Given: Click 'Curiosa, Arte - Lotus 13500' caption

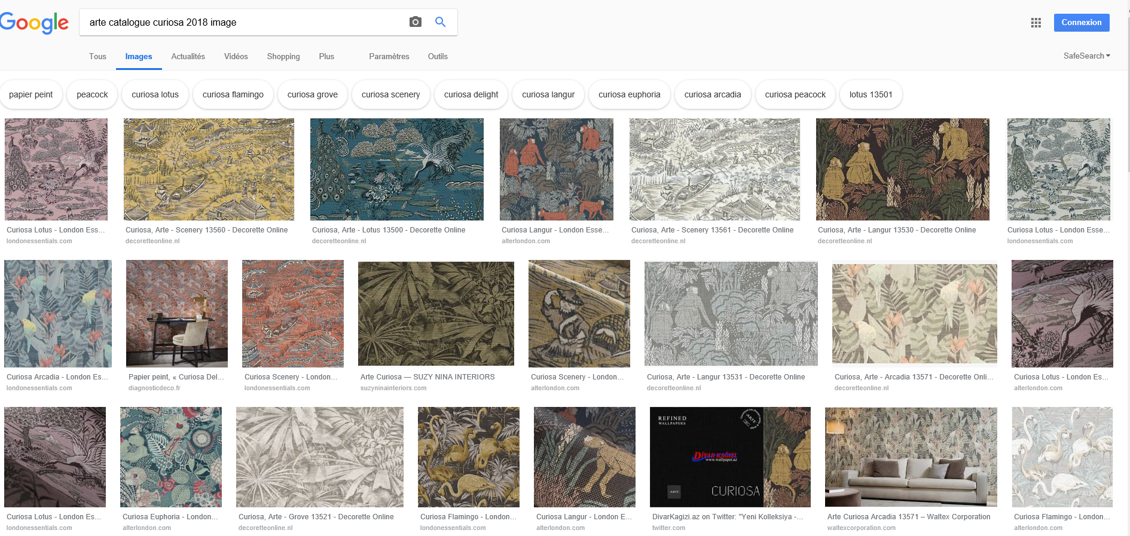Looking at the screenshot, I should [x=389, y=230].
